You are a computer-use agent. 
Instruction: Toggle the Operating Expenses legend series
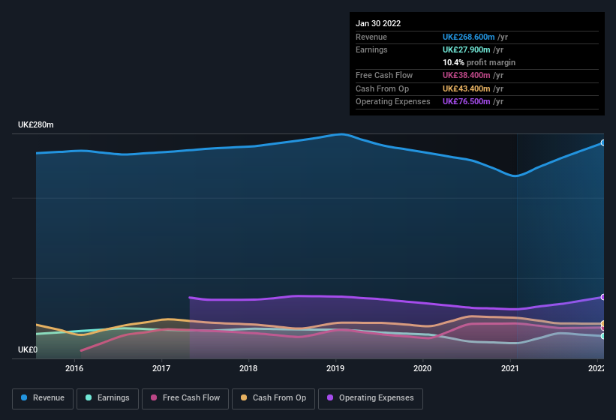pyautogui.click(x=370, y=398)
